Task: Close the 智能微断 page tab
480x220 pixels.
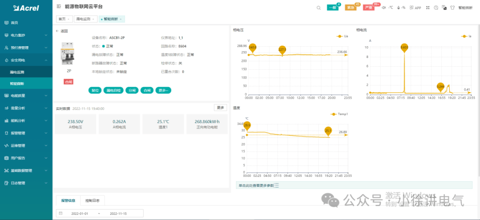Action: coord(120,19)
